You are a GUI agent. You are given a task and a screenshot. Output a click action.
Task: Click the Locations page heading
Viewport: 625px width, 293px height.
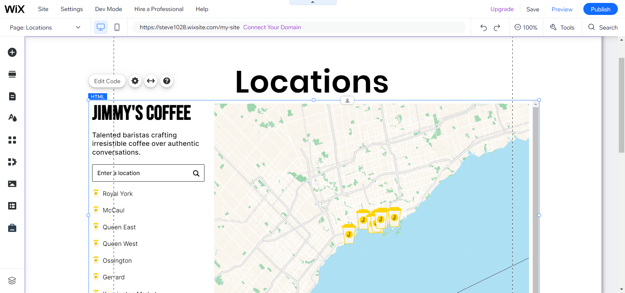[312, 82]
